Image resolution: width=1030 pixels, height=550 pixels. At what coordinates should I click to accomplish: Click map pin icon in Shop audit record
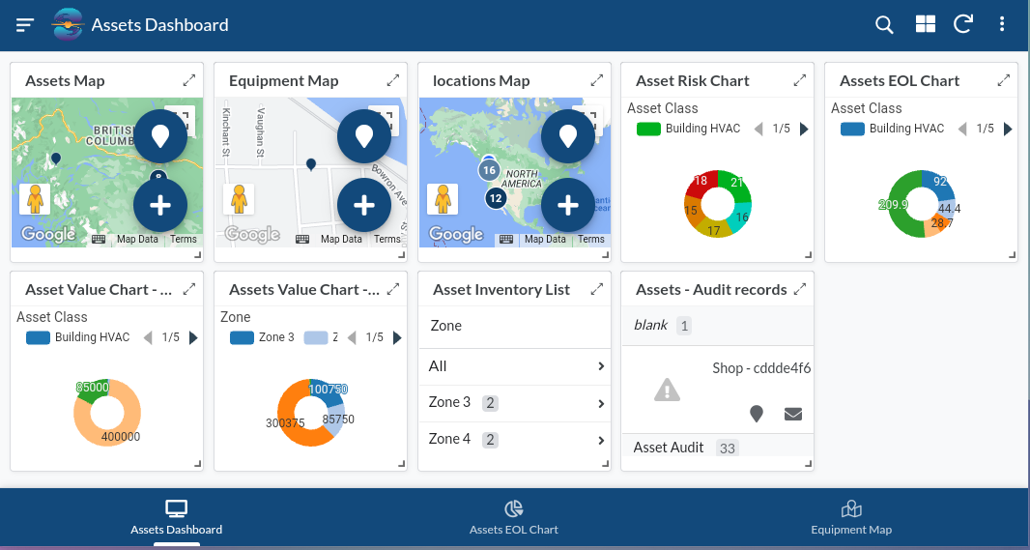pos(757,414)
